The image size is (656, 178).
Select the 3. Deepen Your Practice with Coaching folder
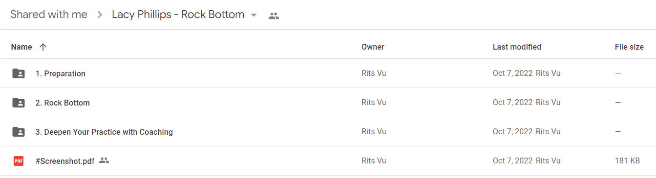coord(104,132)
